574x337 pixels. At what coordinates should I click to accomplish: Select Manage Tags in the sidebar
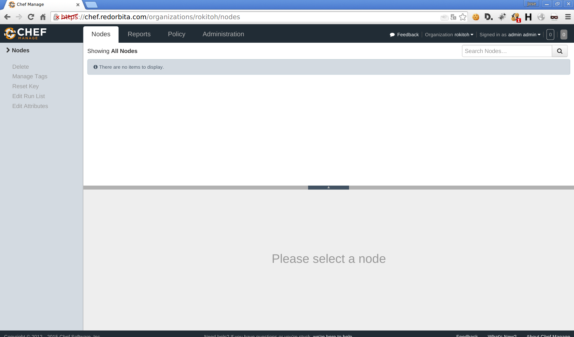point(30,76)
